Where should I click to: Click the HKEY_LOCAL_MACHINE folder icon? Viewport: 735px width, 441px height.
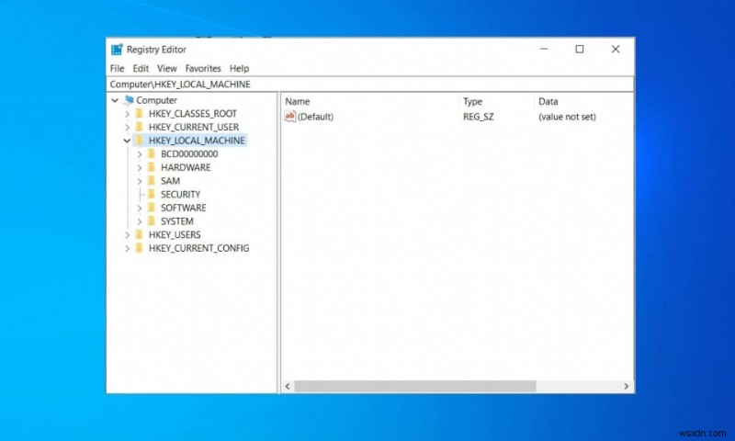pyautogui.click(x=140, y=141)
